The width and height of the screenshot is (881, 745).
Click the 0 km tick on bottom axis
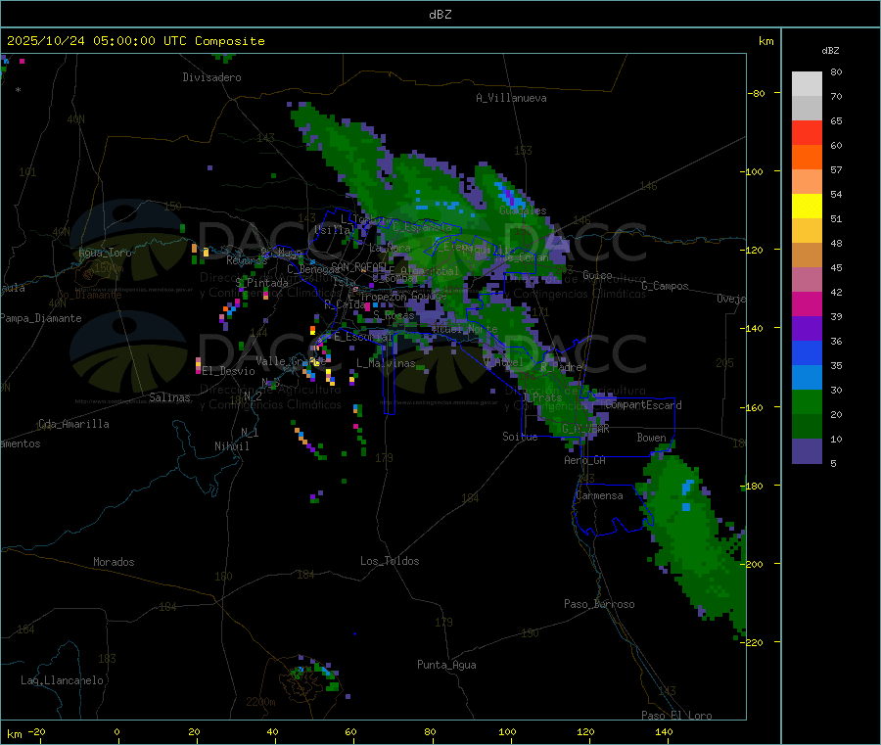[116, 731]
